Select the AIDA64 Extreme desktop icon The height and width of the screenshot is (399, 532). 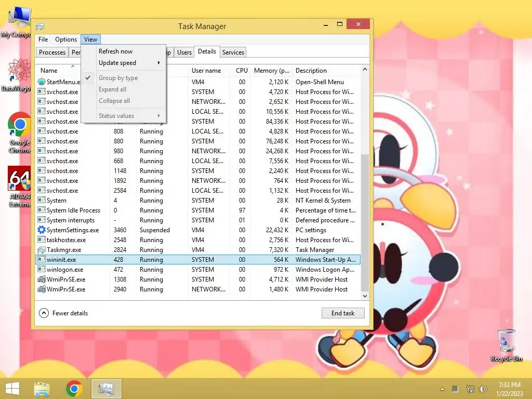19,187
